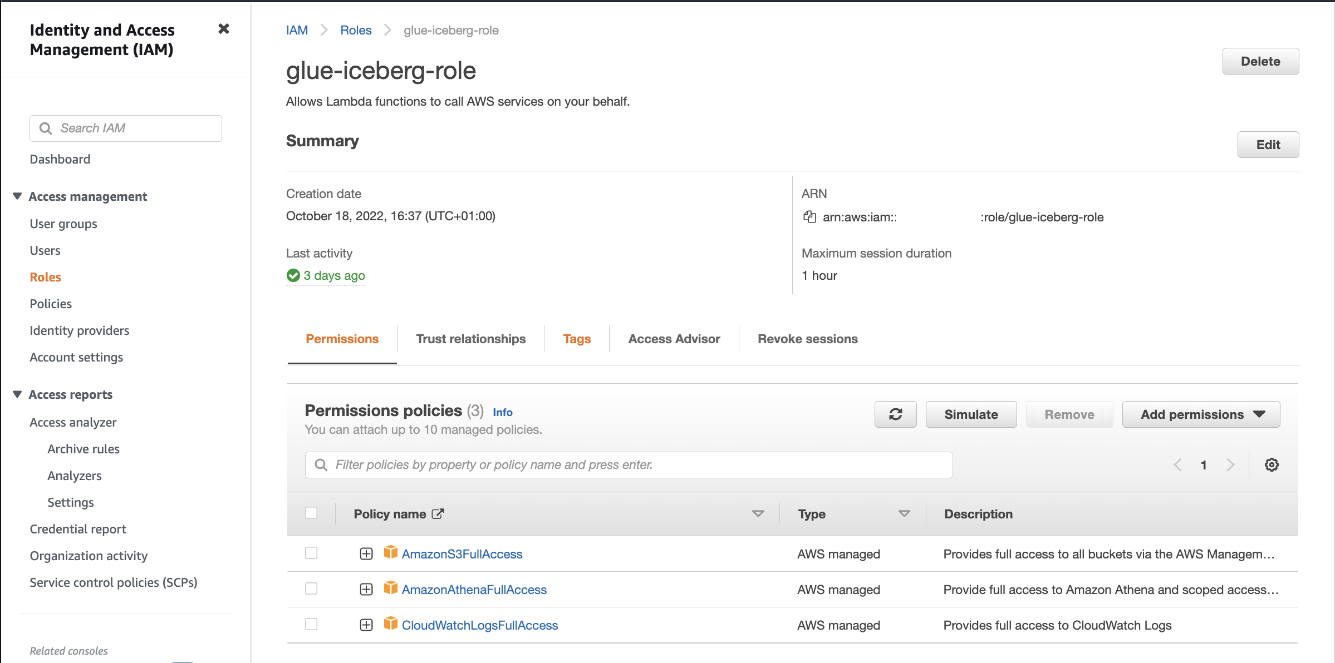Close the IAM navigation panel
The image size is (1335, 663).
pyautogui.click(x=224, y=29)
